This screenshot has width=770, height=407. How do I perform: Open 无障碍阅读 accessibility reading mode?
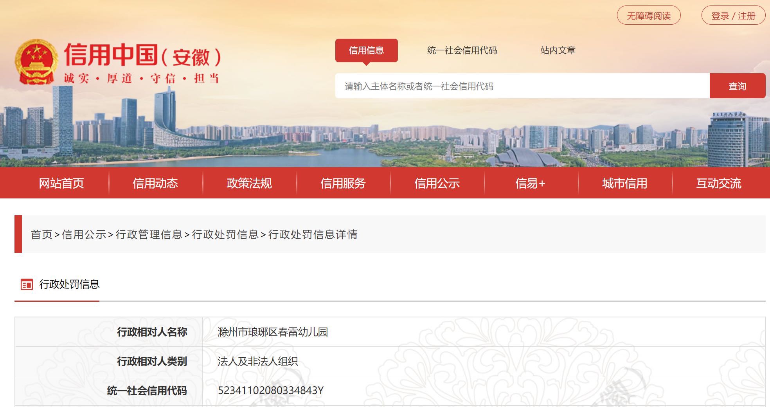pos(649,16)
